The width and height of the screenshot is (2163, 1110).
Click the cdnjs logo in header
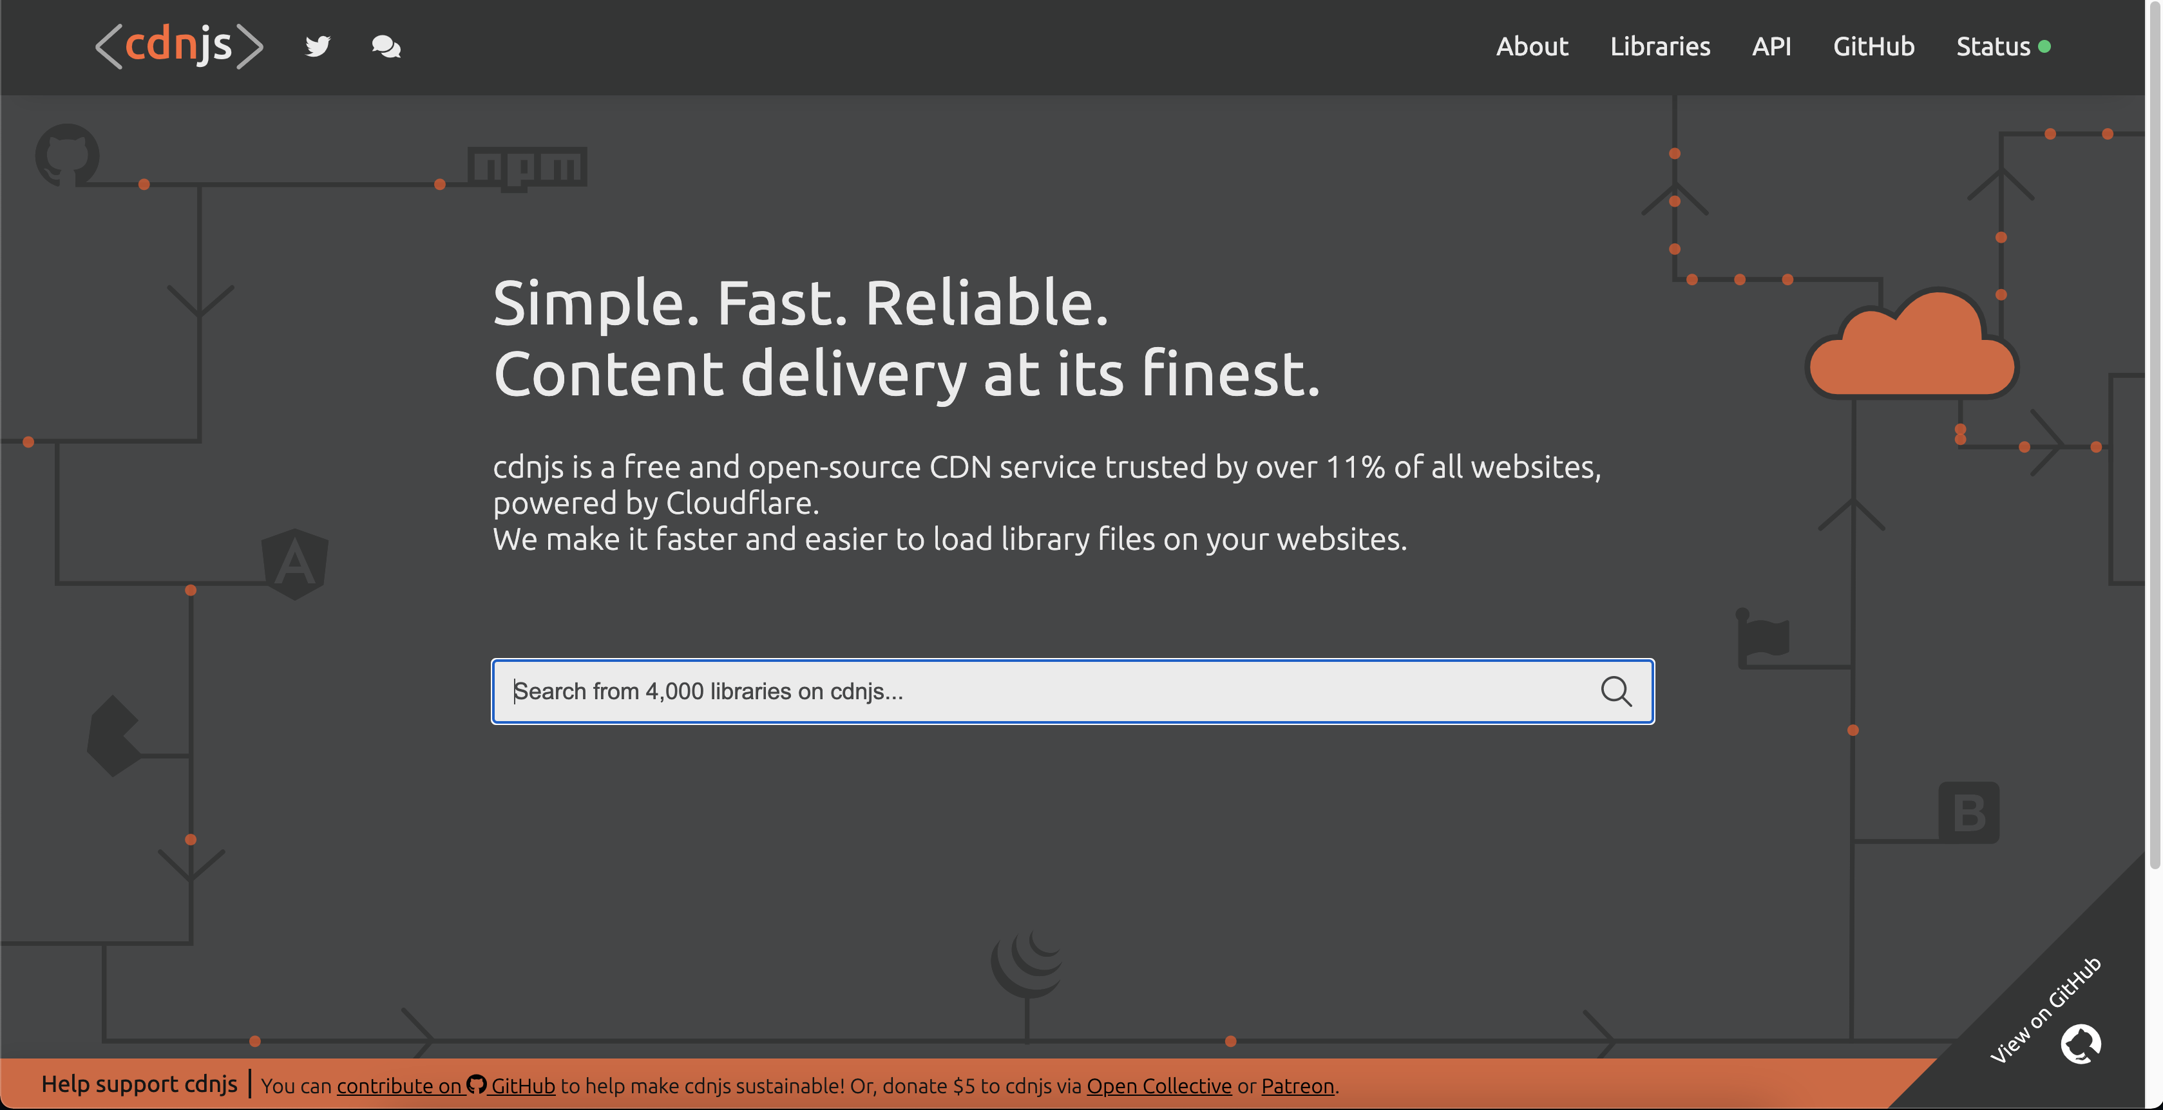[x=179, y=45]
